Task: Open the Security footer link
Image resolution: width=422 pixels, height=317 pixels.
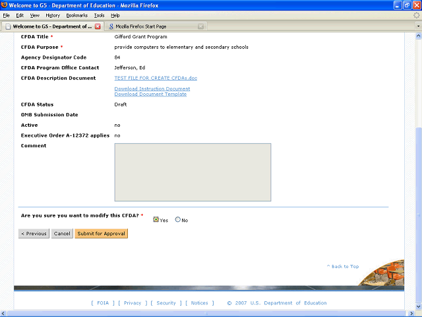Action: click(x=166, y=303)
